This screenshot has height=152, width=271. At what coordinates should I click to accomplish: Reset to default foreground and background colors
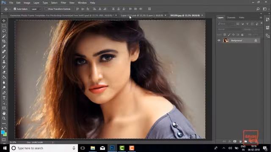[x=2, y=128]
